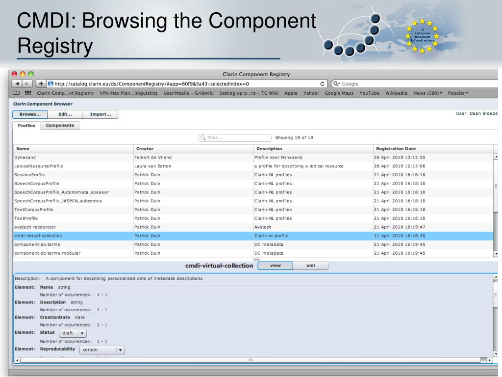Screen dimensions: 502x377
Task: Select the component-dc-terms-modular row
Action: [253, 253]
